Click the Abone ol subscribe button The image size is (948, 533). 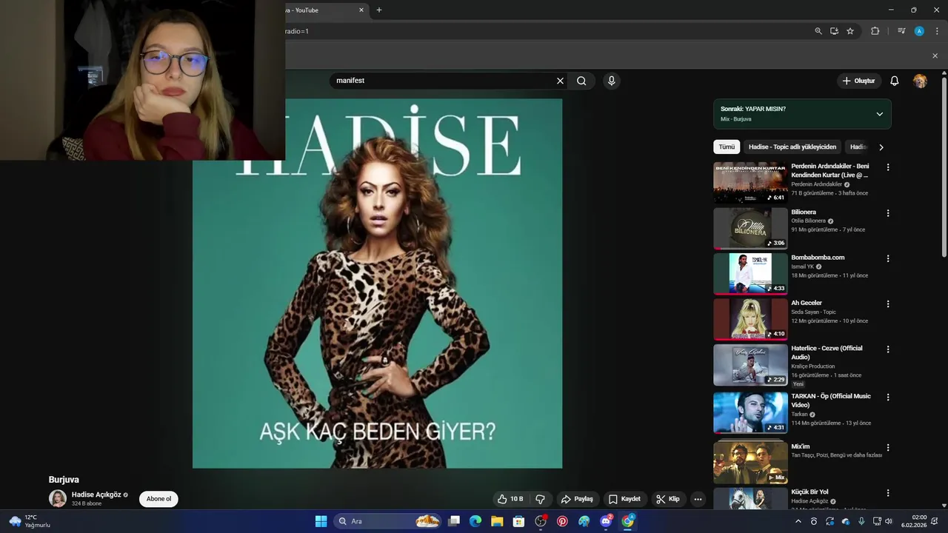click(x=158, y=499)
